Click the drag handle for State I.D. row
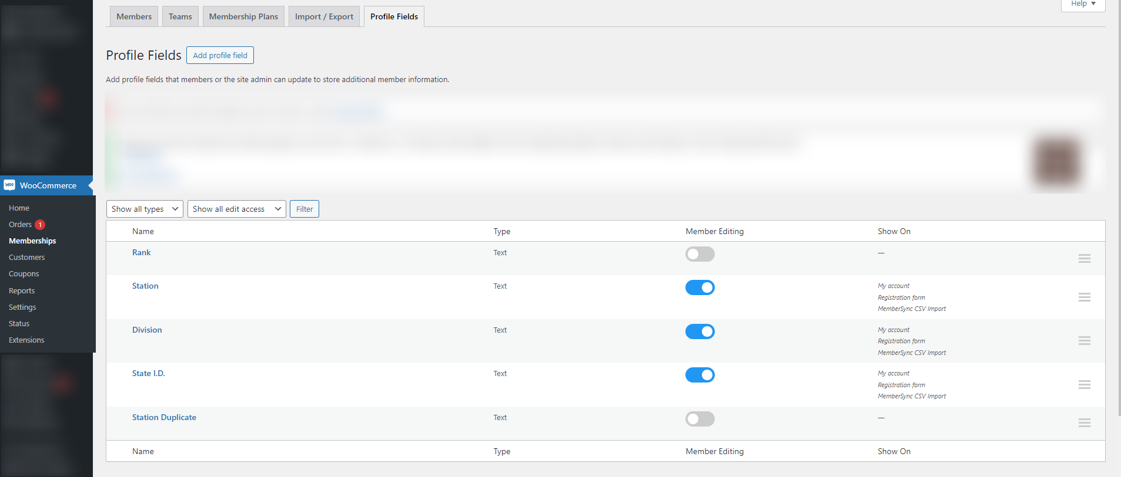Screen dimensions: 1121x477 pyautogui.click(x=1085, y=385)
